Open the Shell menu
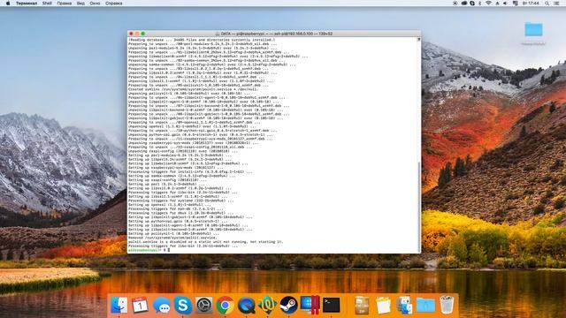 pos(47,4)
